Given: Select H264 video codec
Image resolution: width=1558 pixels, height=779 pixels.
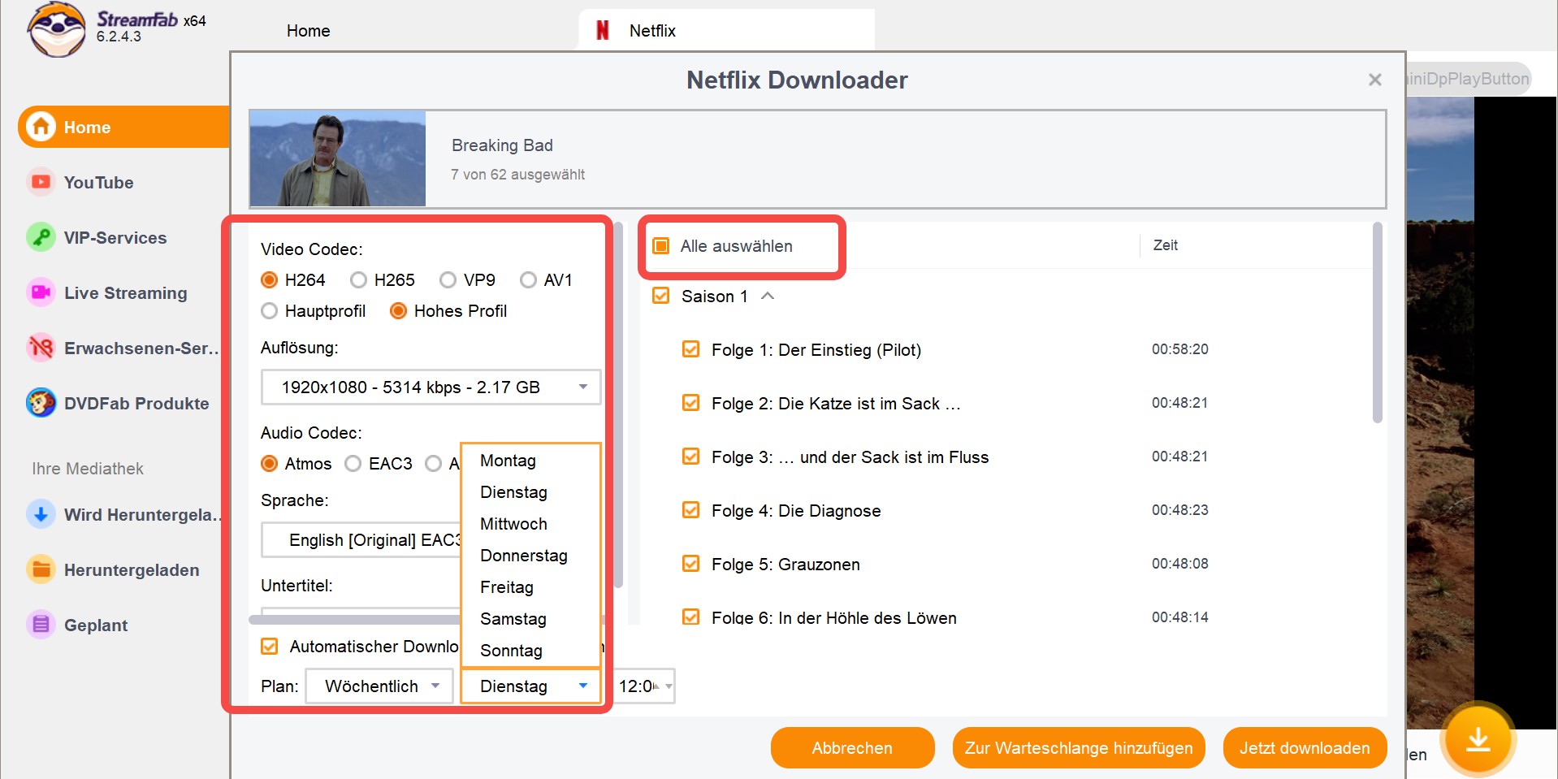Looking at the screenshot, I should pos(270,280).
